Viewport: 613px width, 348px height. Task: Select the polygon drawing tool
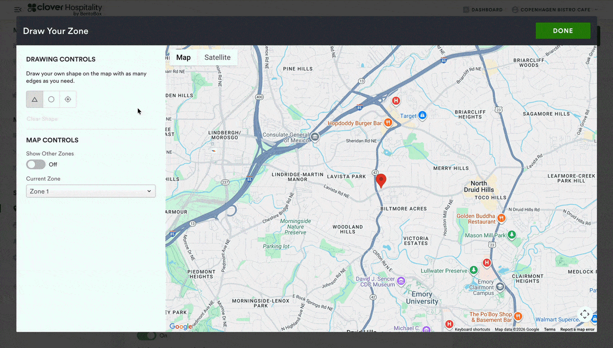[35, 99]
